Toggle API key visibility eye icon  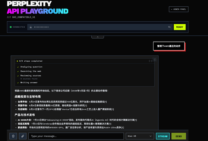pos(169,27)
